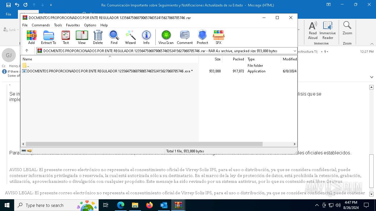Screen dimensions: 376x211
Task: Open Firefox from taskbar
Action: tap(150, 205)
